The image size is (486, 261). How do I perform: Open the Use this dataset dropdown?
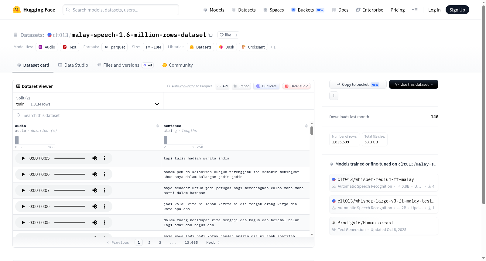coord(414,84)
